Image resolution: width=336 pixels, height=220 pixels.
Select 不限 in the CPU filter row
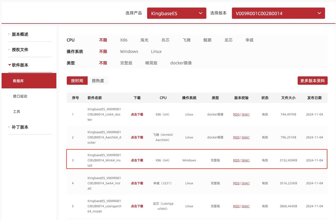(x=103, y=40)
